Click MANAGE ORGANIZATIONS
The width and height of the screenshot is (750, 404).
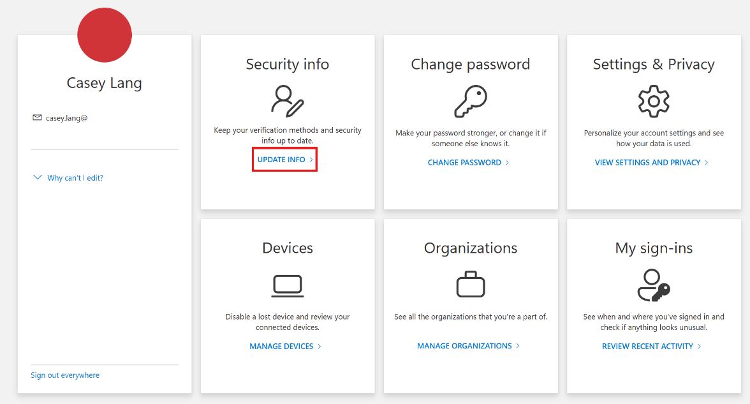pos(464,345)
